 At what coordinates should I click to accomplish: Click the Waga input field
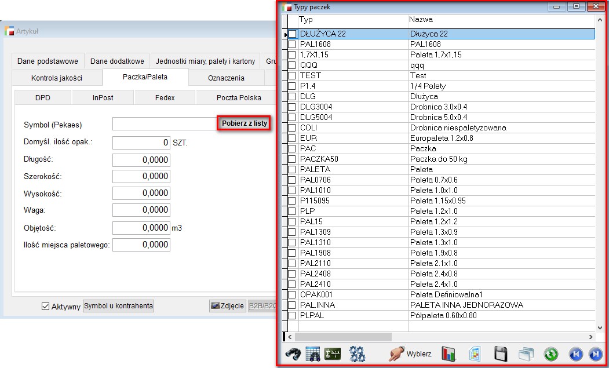(141, 210)
